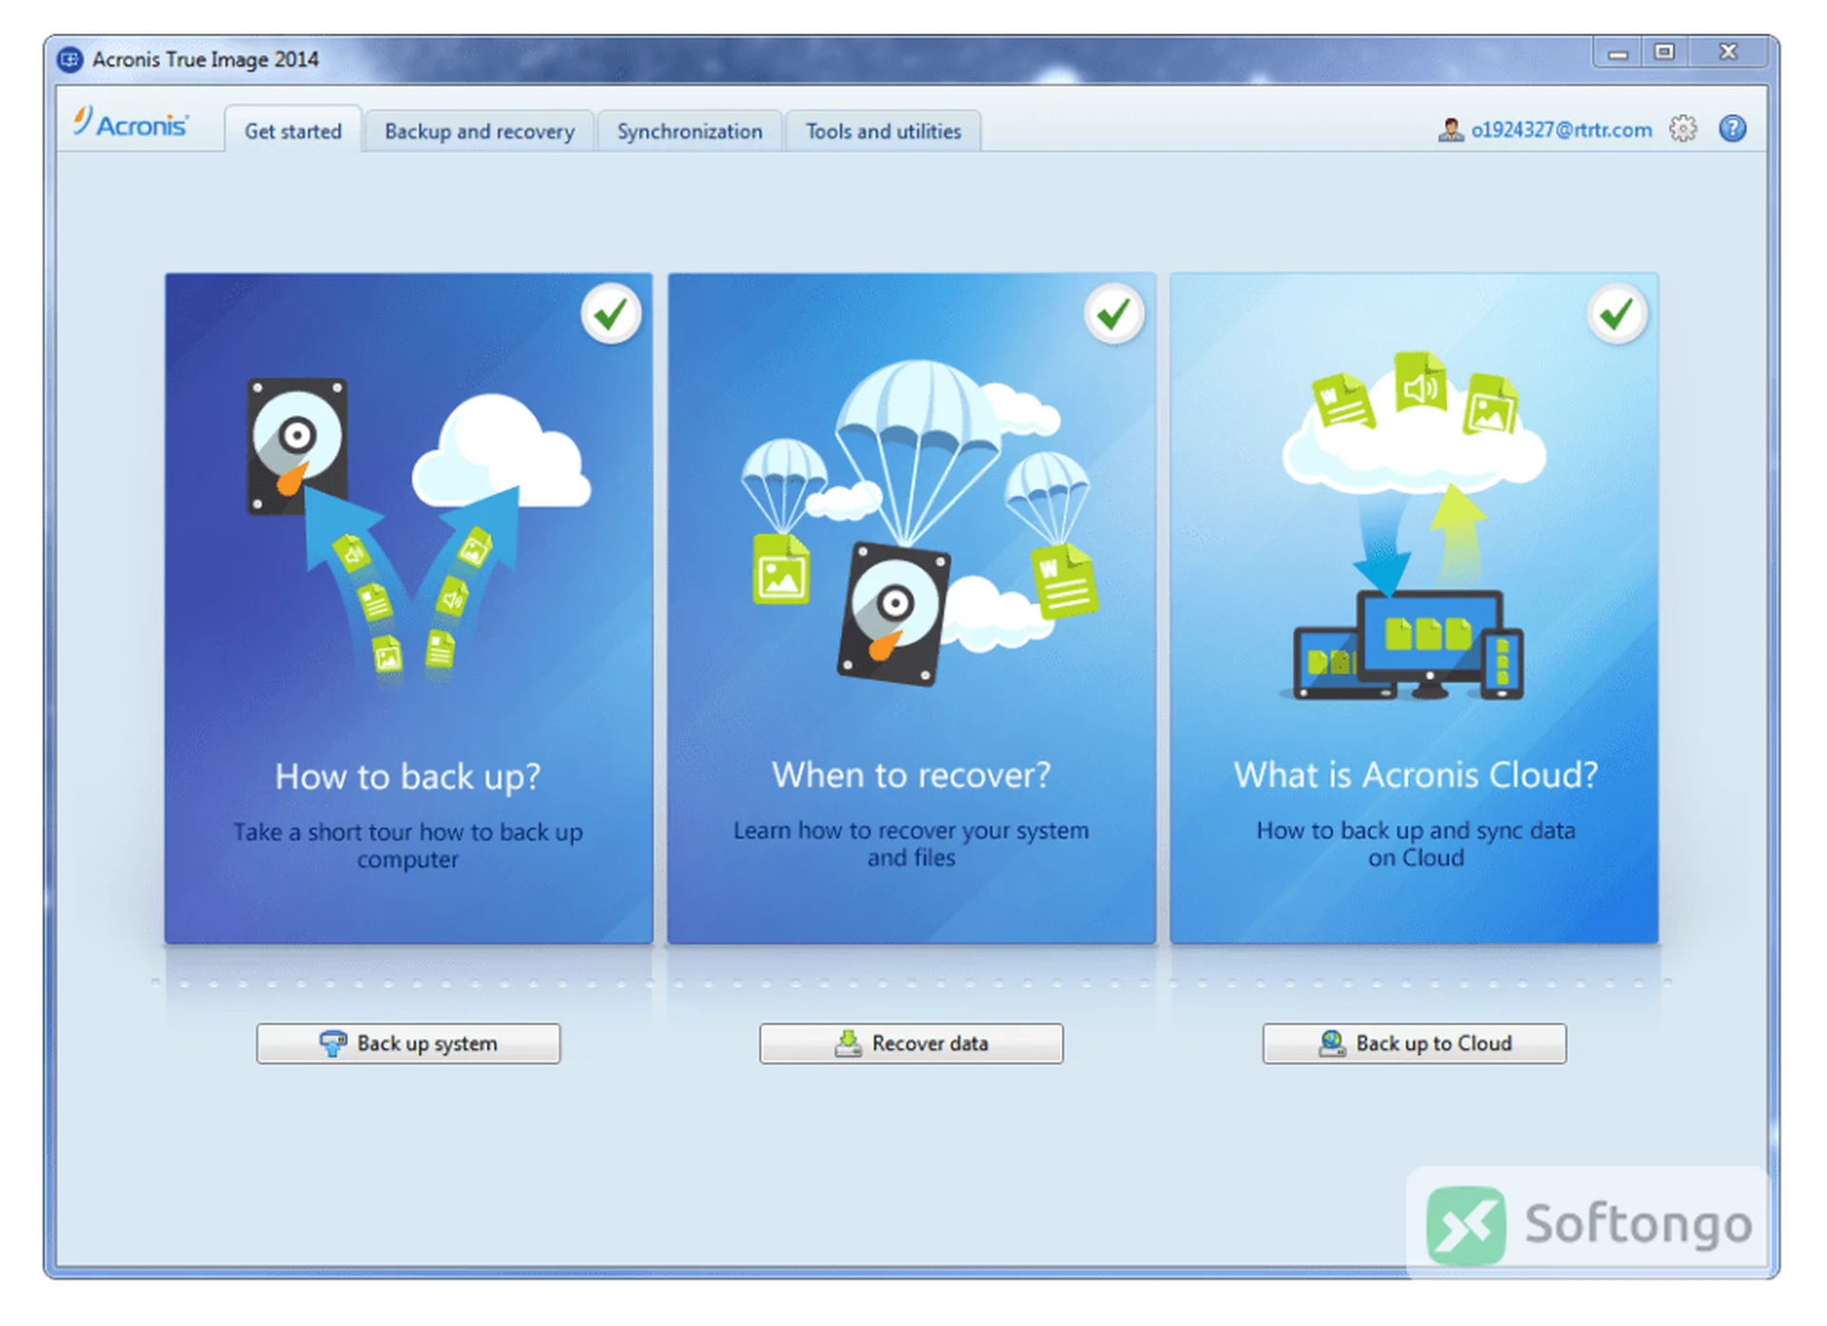Close the Acronis True Image window
The height and width of the screenshot is (1326, 1827).
1728,52
